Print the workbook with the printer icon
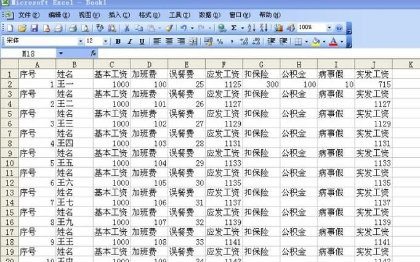The height and width of the screenshot is (262, 420). pos(73,28)
